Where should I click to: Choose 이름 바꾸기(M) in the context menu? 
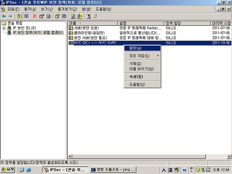(142, 69)
